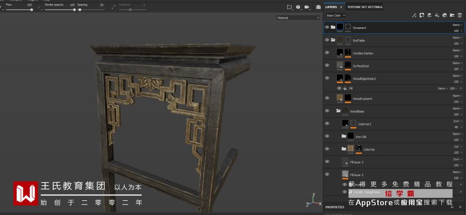
Task: Click the mask thumbnail of WoodEdgeWear2
Action: [x=348, y=78]
